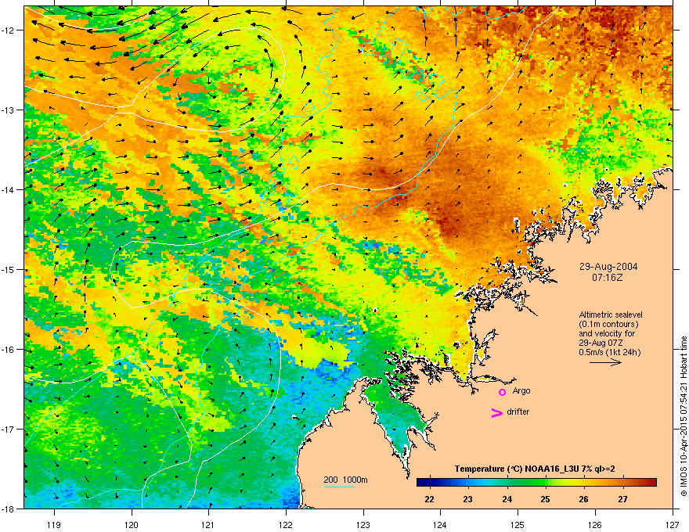Click the latitude axis label -12

[x=9, y=30]
